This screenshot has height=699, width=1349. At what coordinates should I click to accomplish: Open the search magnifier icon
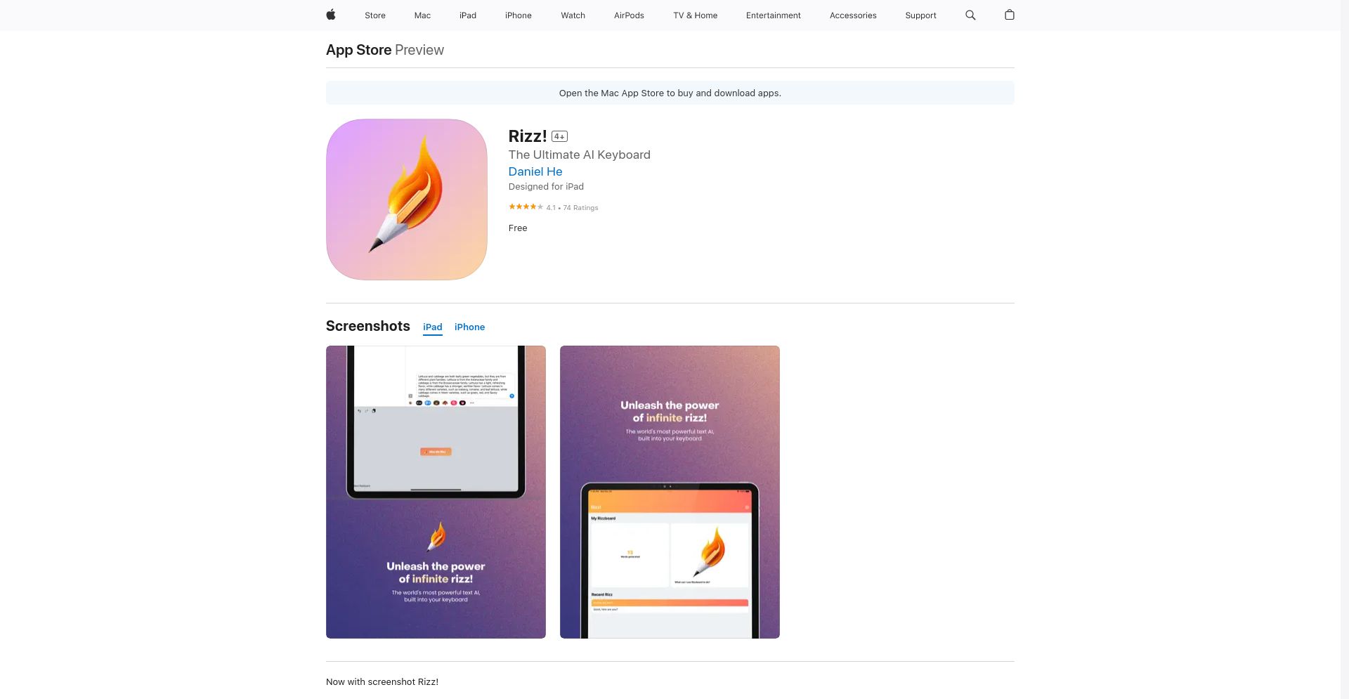coord(970,15)
